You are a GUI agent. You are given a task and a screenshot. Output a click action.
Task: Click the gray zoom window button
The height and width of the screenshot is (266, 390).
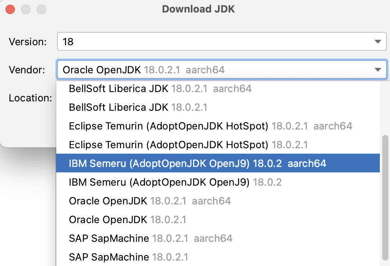click(41, 9)
